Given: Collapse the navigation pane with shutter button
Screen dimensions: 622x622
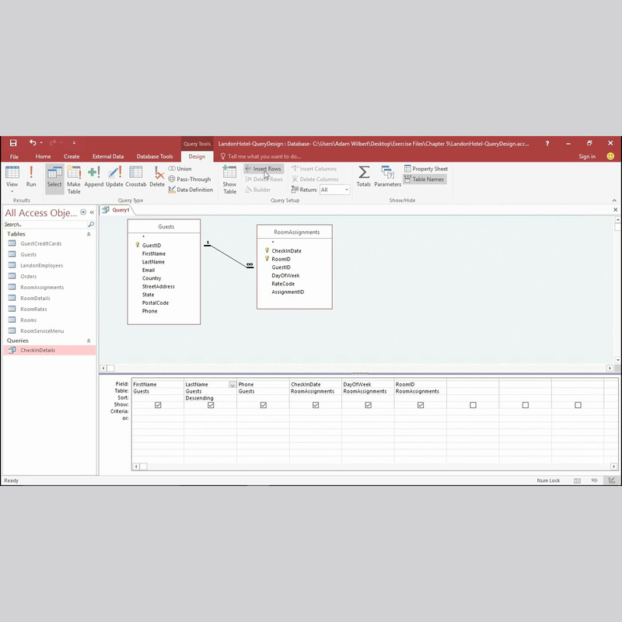Looking at the screenshot, I should [92, 212].
